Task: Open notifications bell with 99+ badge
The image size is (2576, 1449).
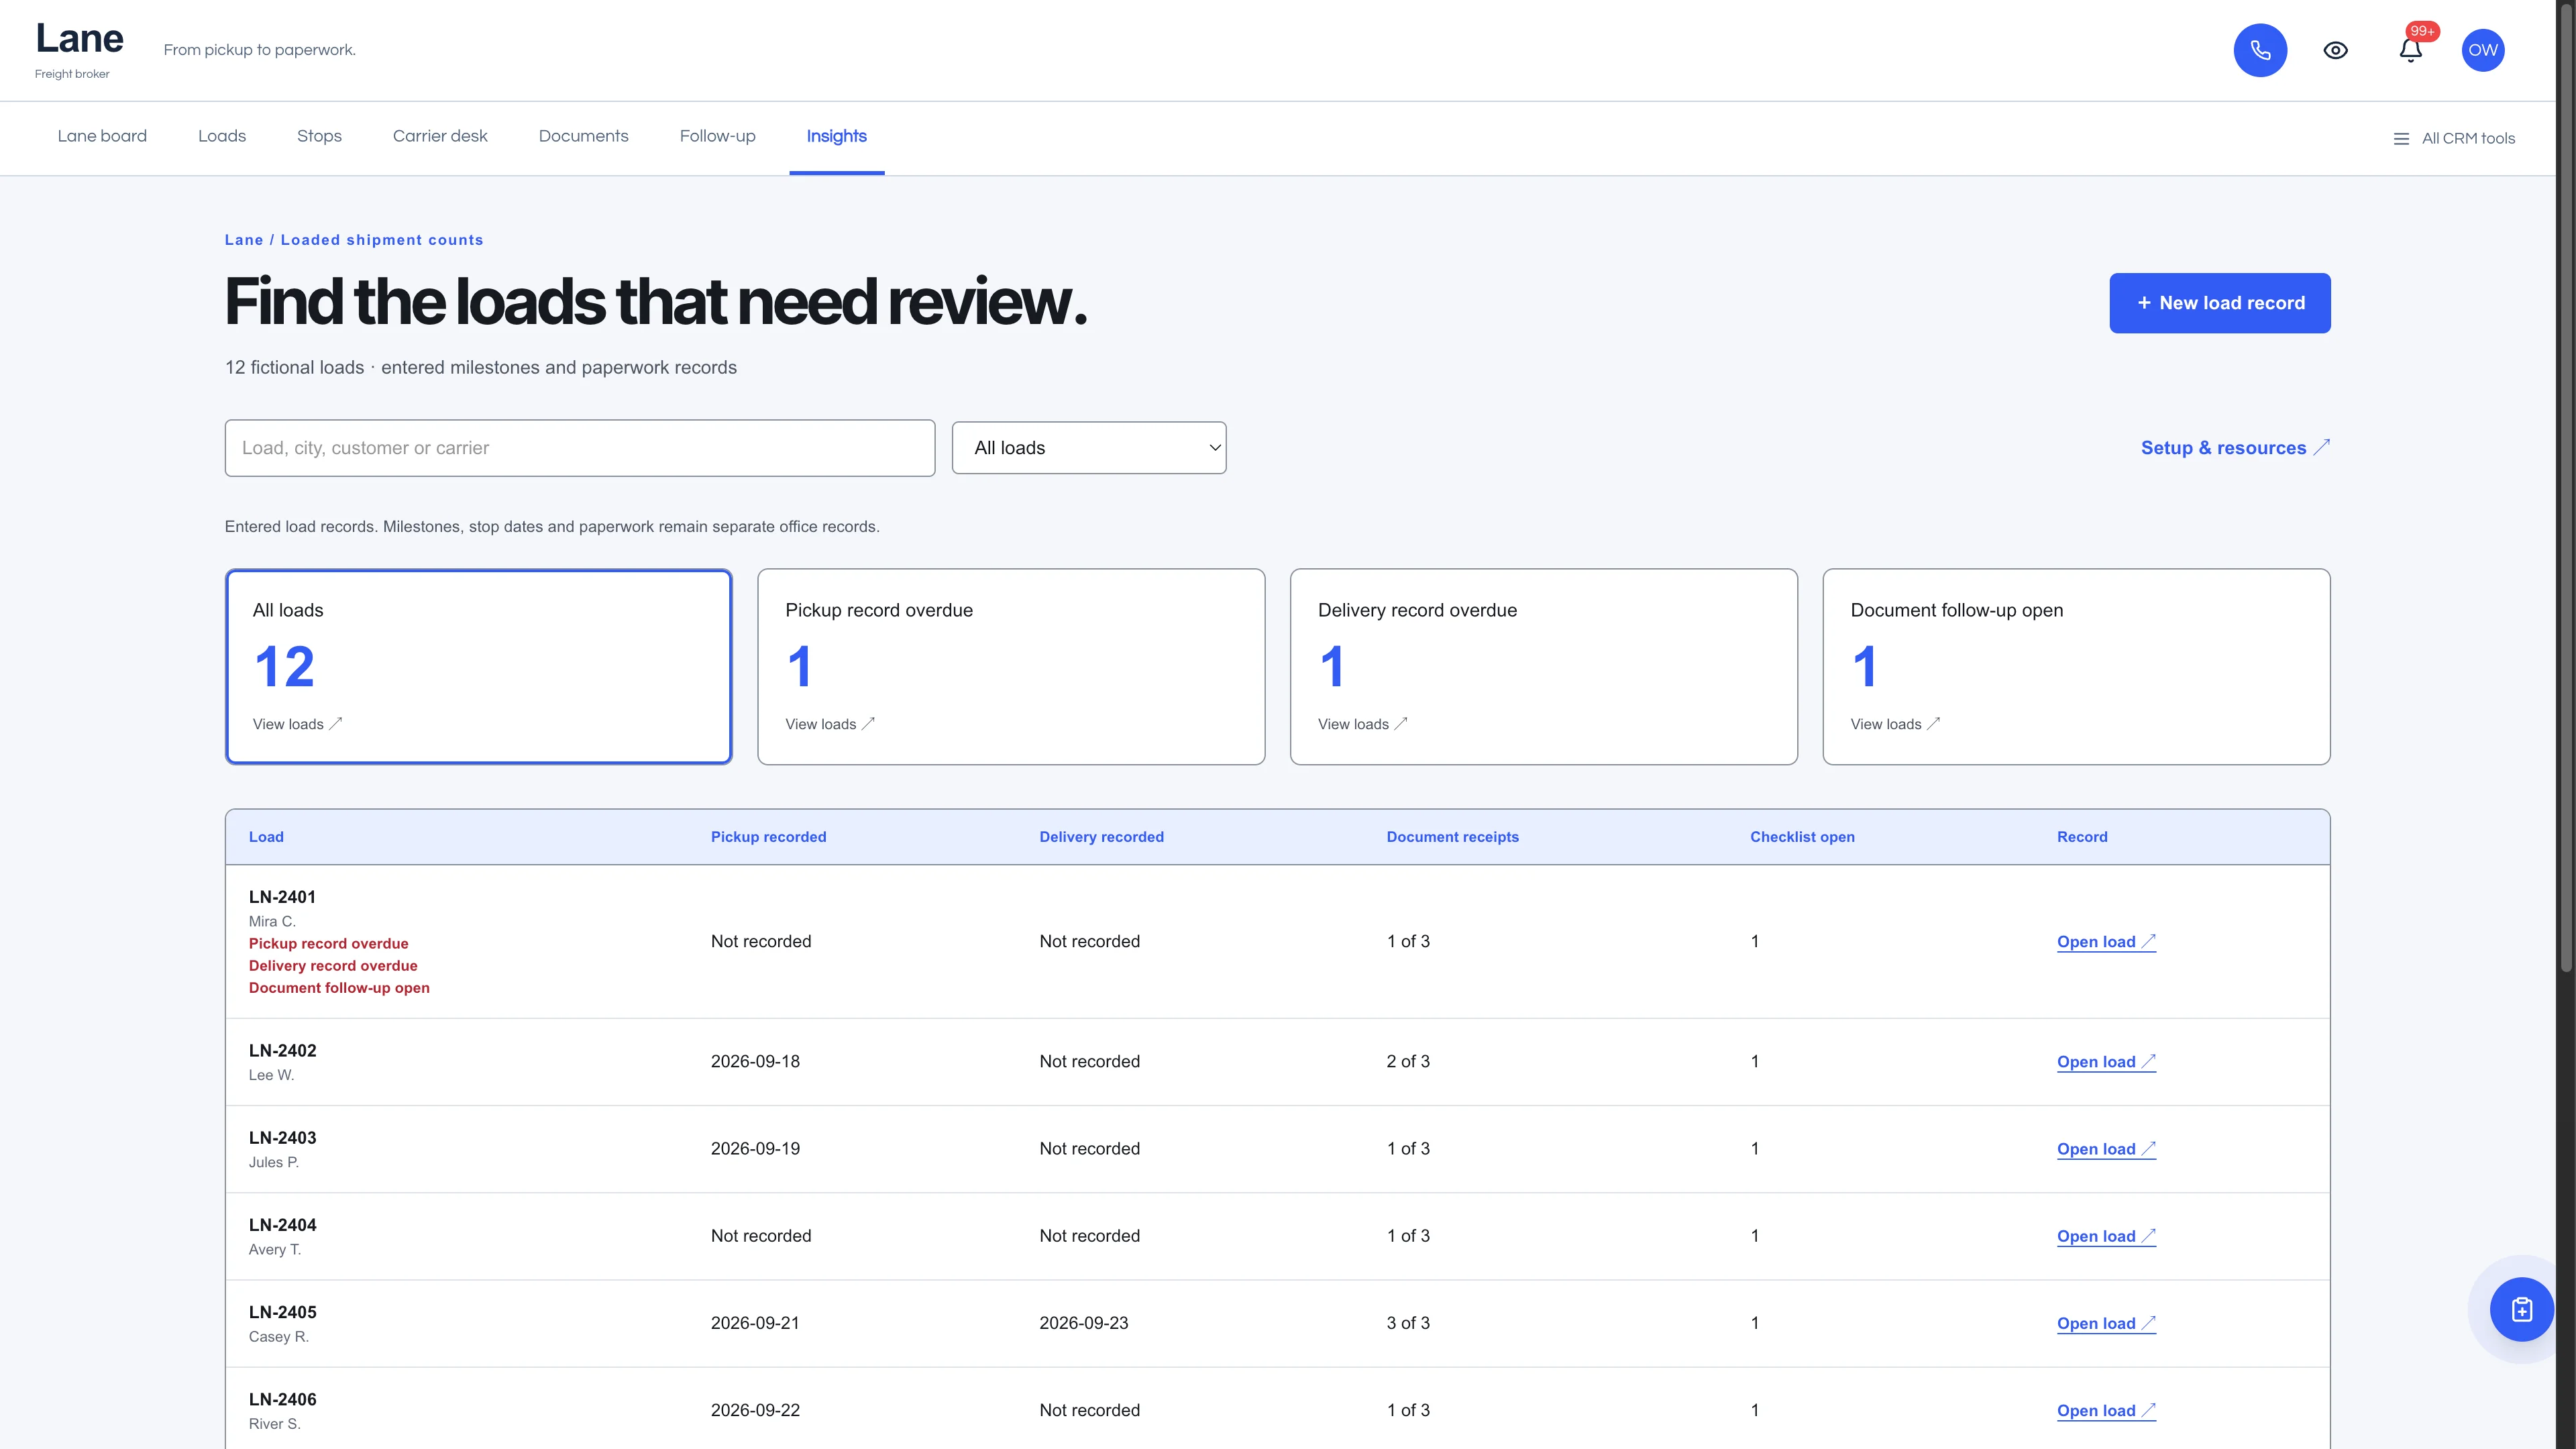Action: 2410,50
